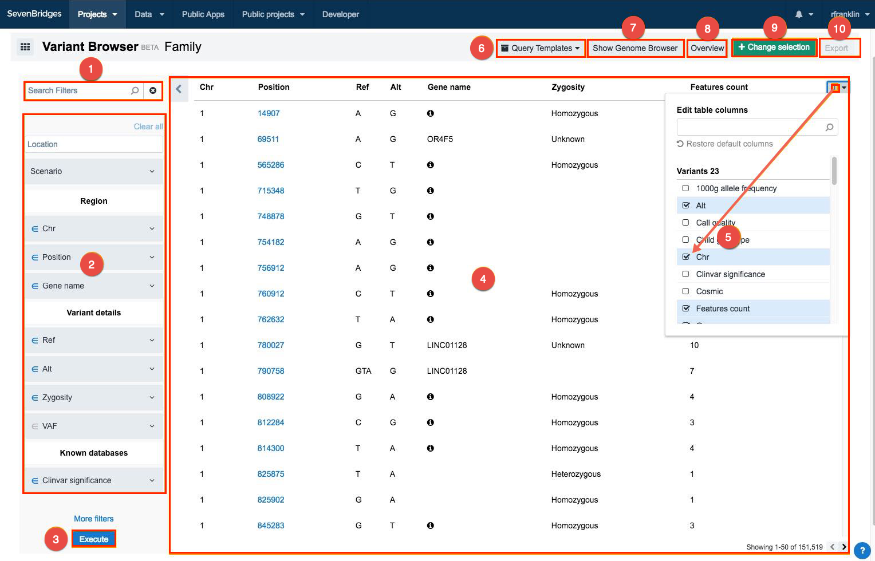The height and width of the screenshot is (561, 875).
Task: Expand the Ref filter
Action: 94,340
